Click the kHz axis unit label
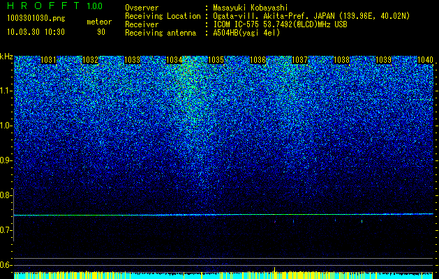 6,56
